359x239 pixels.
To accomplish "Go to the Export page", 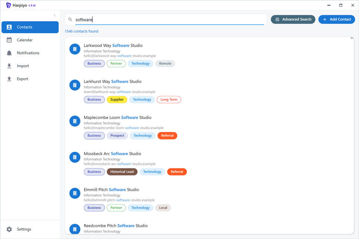I will pos(30,79).
